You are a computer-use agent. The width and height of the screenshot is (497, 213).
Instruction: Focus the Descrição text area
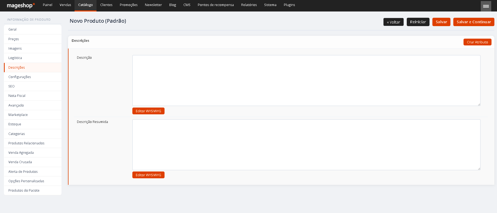point(306,80)
